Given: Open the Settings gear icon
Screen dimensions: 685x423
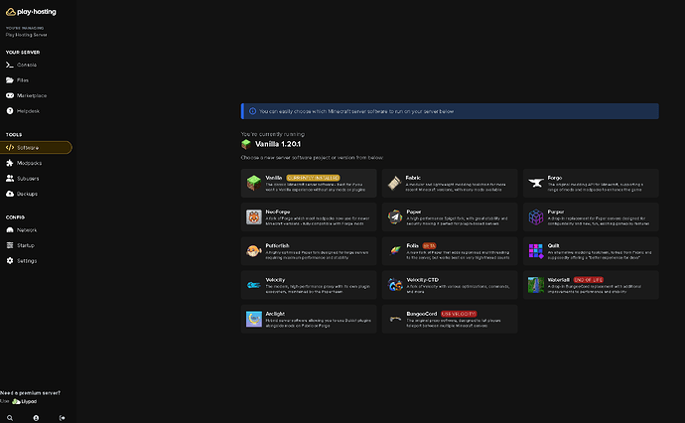Looking at the screenshot, I should pos(10,260).
